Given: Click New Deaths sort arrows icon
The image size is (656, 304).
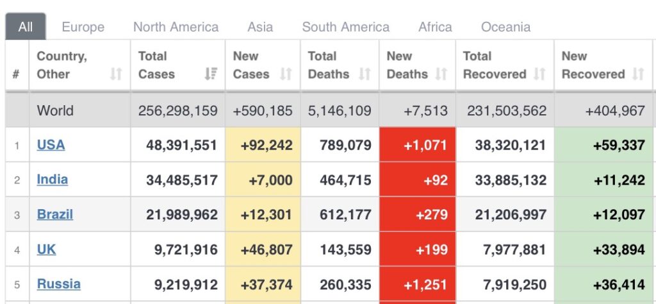Looking at the screenshot, I should click(441, 74).
